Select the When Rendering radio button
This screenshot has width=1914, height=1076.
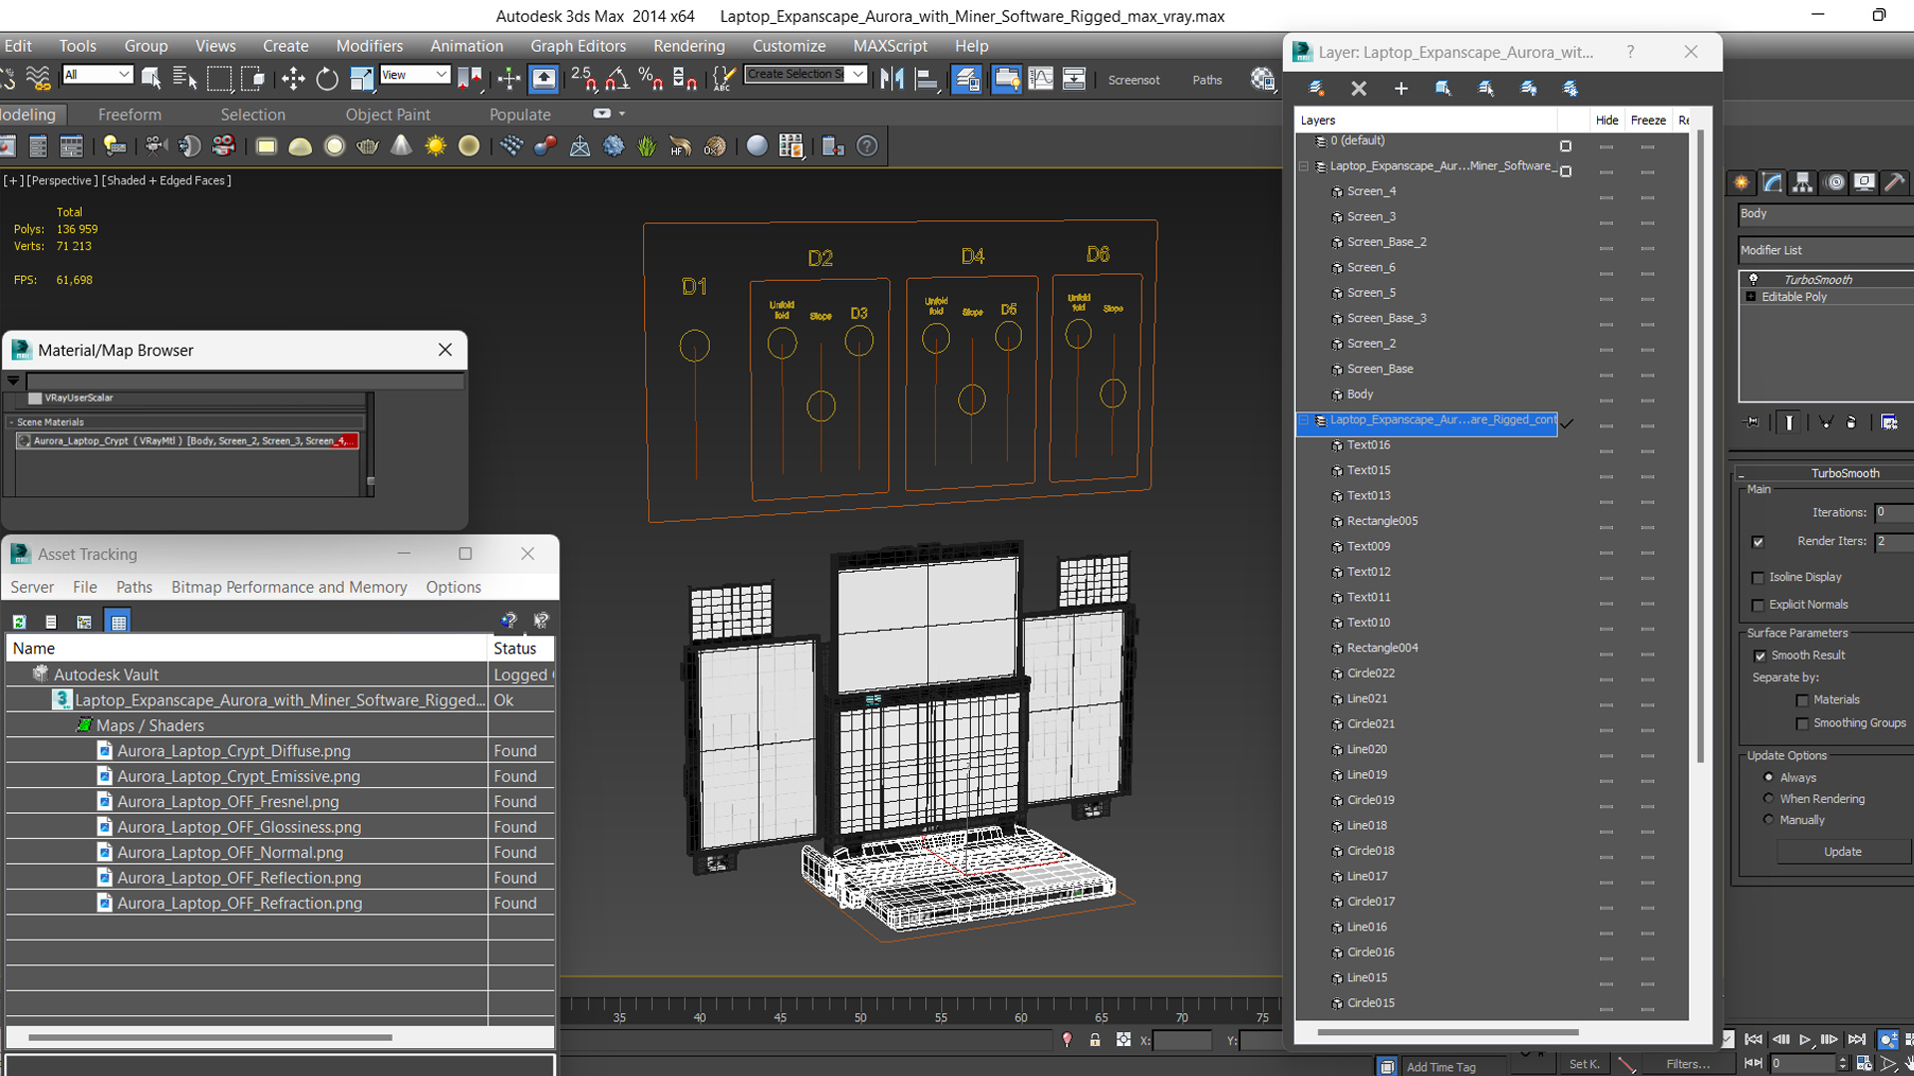pos(1768,798)
